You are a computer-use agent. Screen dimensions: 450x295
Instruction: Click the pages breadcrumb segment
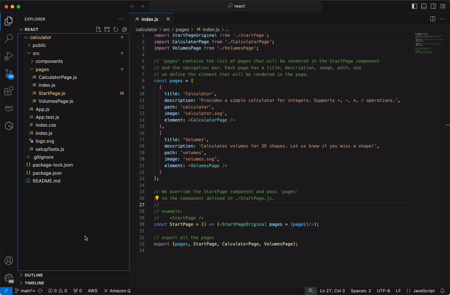pos(182,29)
